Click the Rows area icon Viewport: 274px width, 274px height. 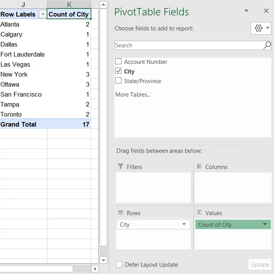120,213
